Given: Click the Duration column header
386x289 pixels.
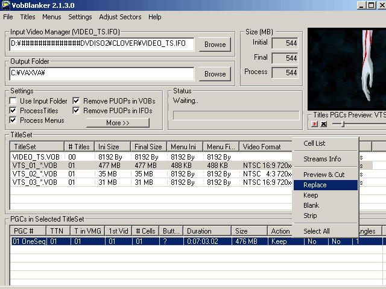Looking at the screenshot, I should coord(207,231).
